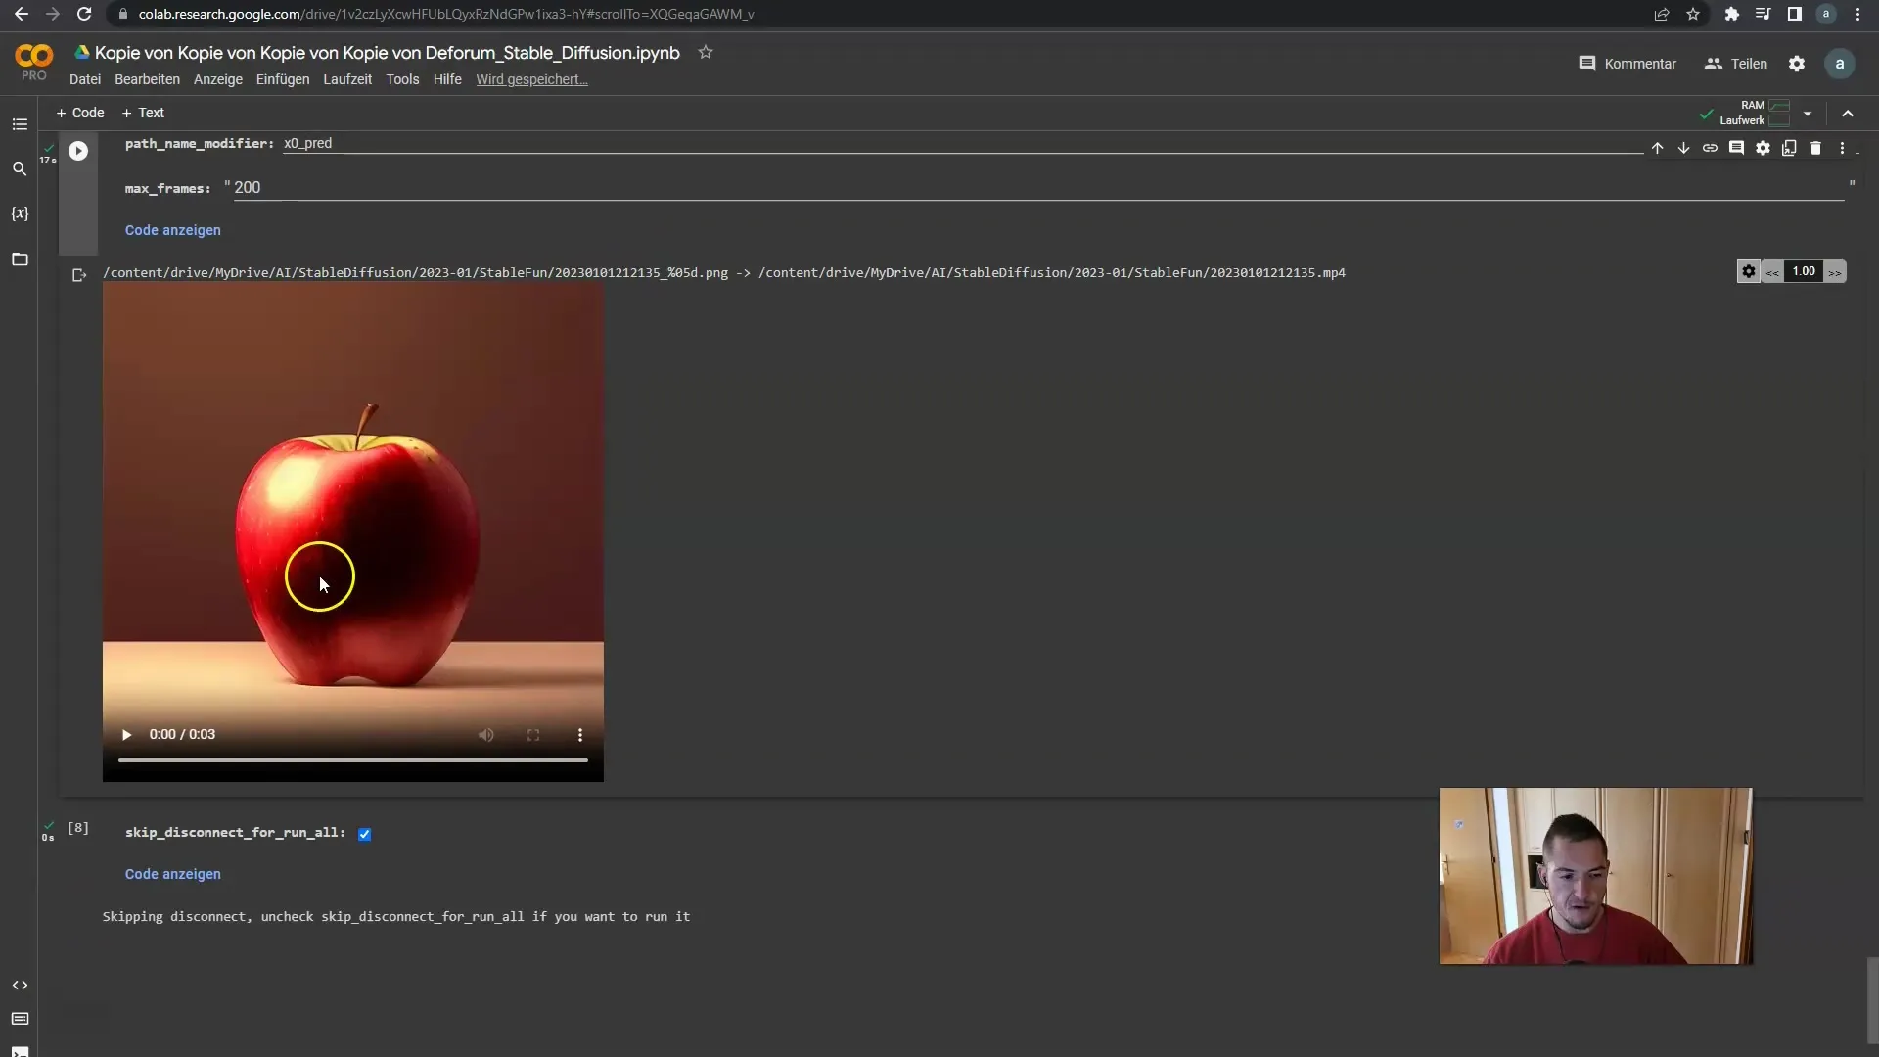Screen dimensions: 1879x1057
Task: Click the Colab Pro logo icon
Action: pos(33,61)
